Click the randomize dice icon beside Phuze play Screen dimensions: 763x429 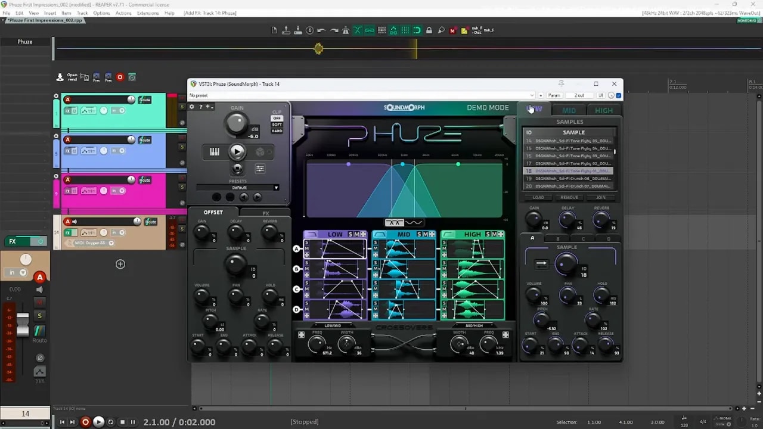pyautogui.click(x=260, y=152)
